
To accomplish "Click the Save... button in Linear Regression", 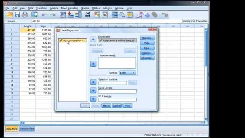I will (x=147, y=48).
